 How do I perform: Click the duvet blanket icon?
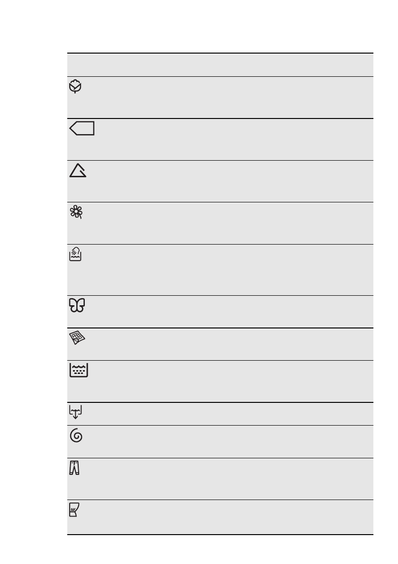pos(77,339)
